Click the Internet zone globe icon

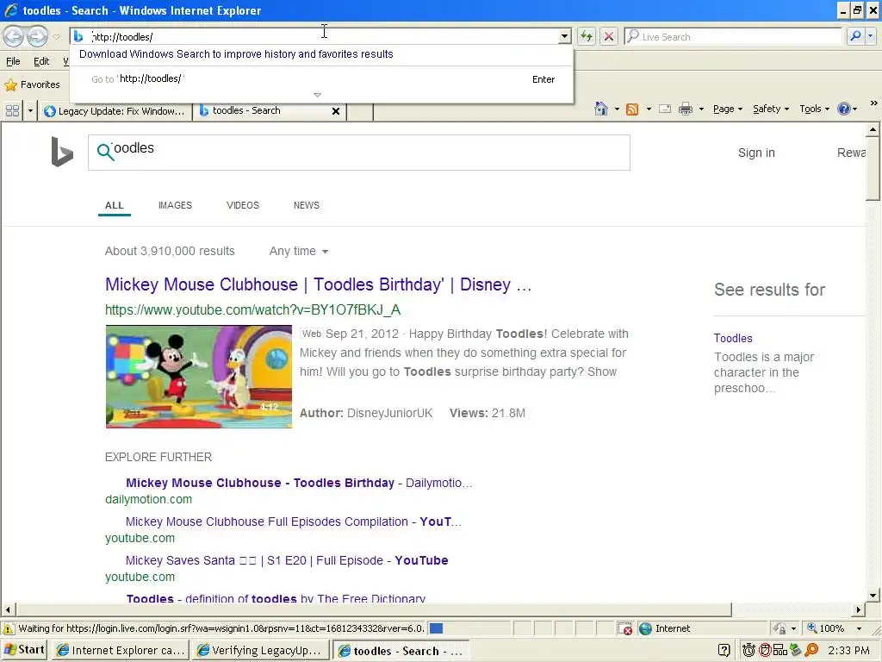click(x=646, y=628)
